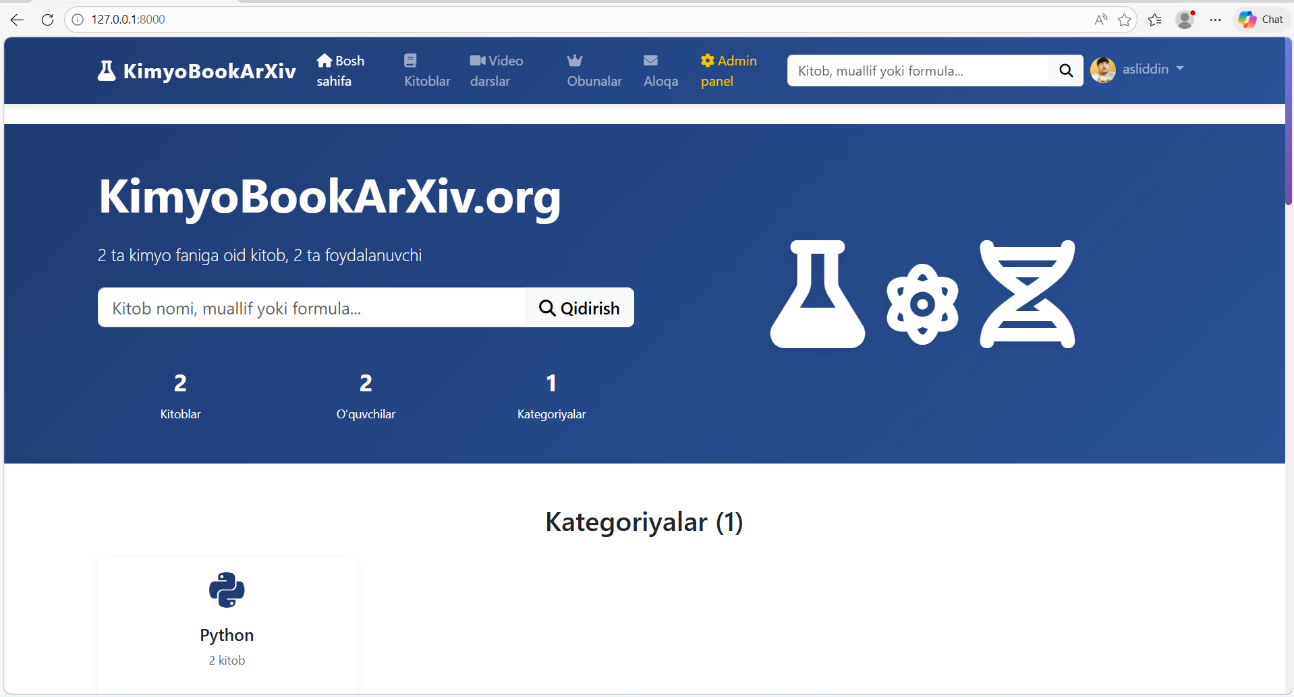Open the Kitoblar menu item
1294x697 pixels.
click(x=426, y=71)
